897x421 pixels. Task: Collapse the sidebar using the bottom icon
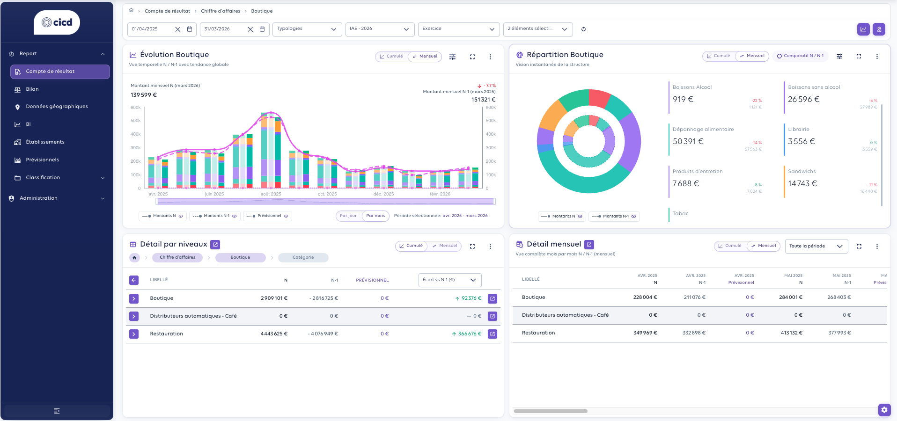[x=57, y=411]
